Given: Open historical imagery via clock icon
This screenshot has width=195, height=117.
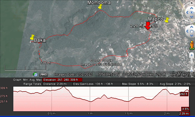Looking at the screenshot, I should [x=35, y=74].
